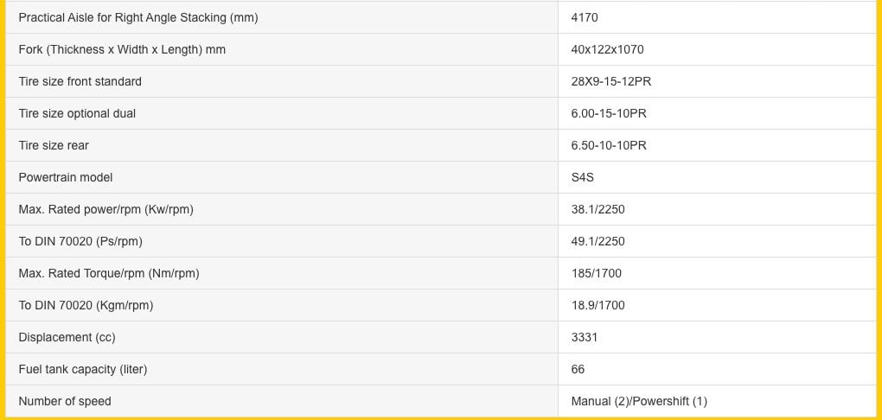The height and width of the screenshot is (420, 882).
Task: Click the 4170 aisle value cell
Action: click(585, 17)
